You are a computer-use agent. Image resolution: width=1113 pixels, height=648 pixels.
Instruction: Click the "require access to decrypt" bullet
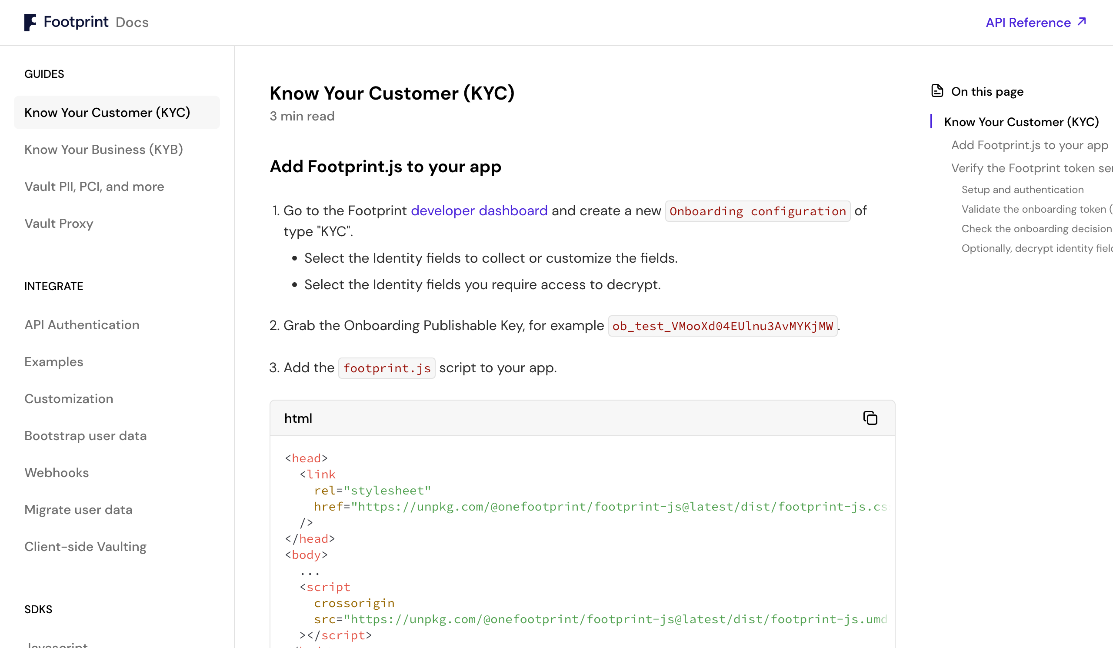point(482,284)
